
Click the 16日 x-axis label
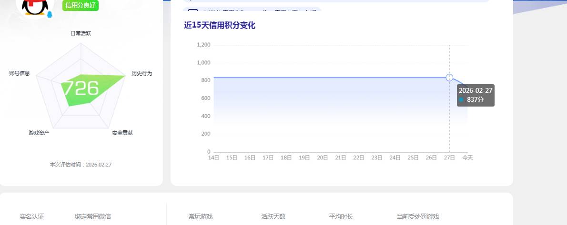[x=250, y=157]
